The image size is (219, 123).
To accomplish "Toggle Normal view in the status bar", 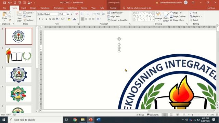I will point(165,115).
